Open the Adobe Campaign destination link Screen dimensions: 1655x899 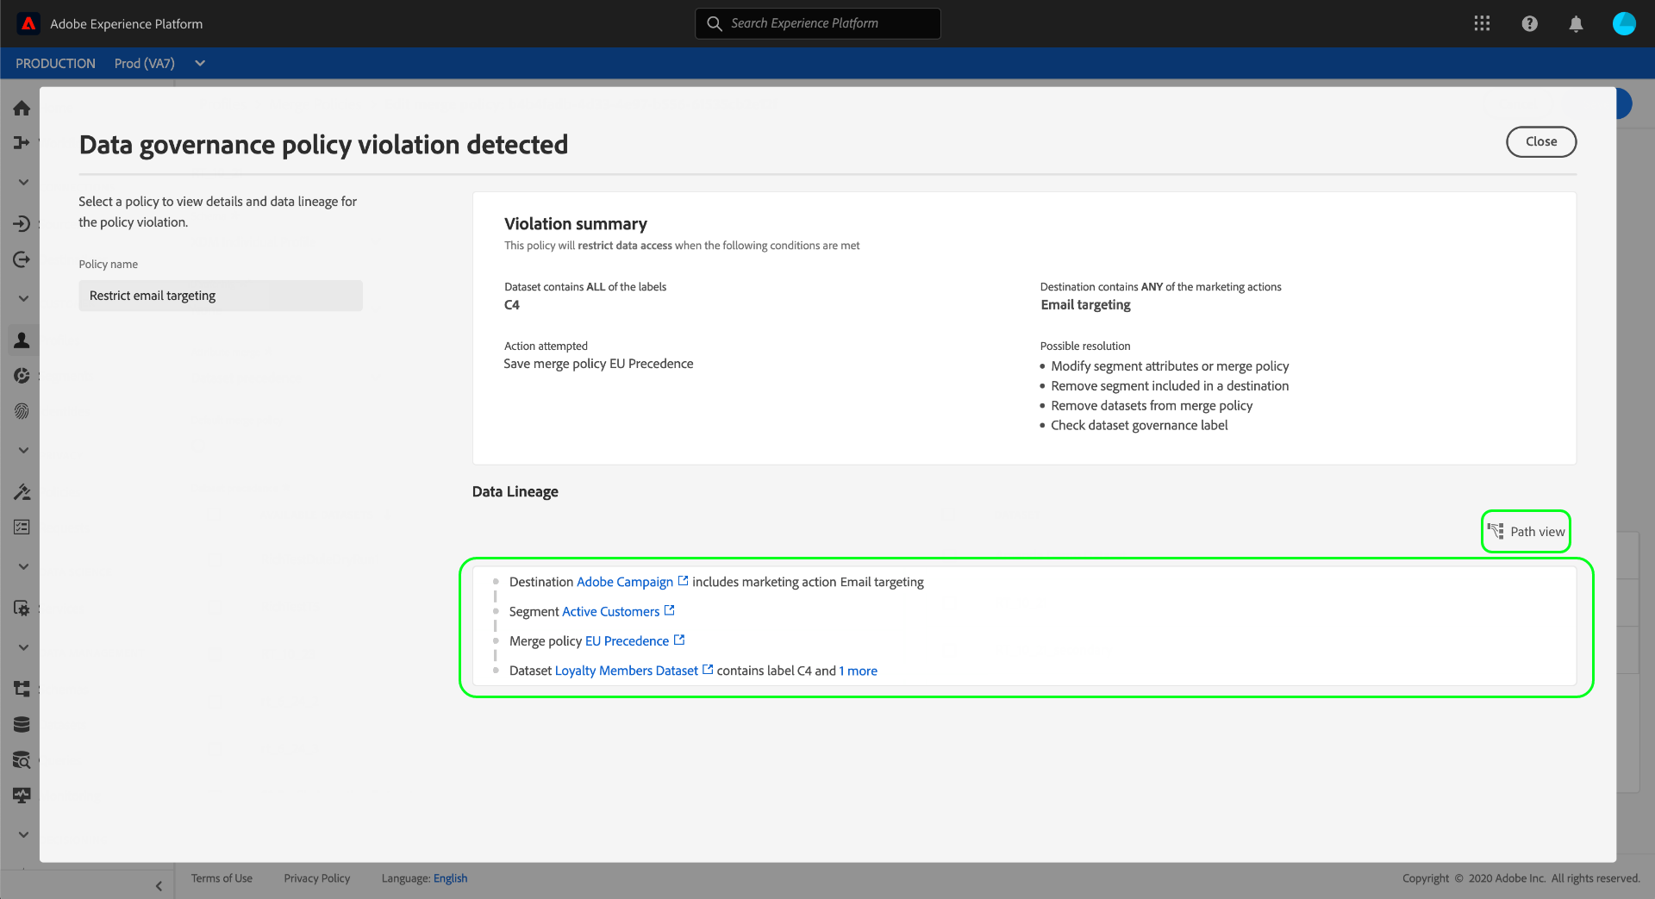pos(624,582)
